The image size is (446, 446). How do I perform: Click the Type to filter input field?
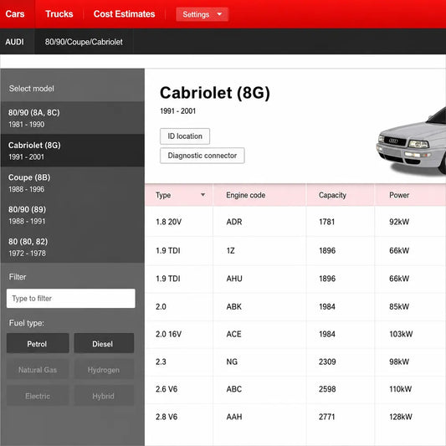71,299
